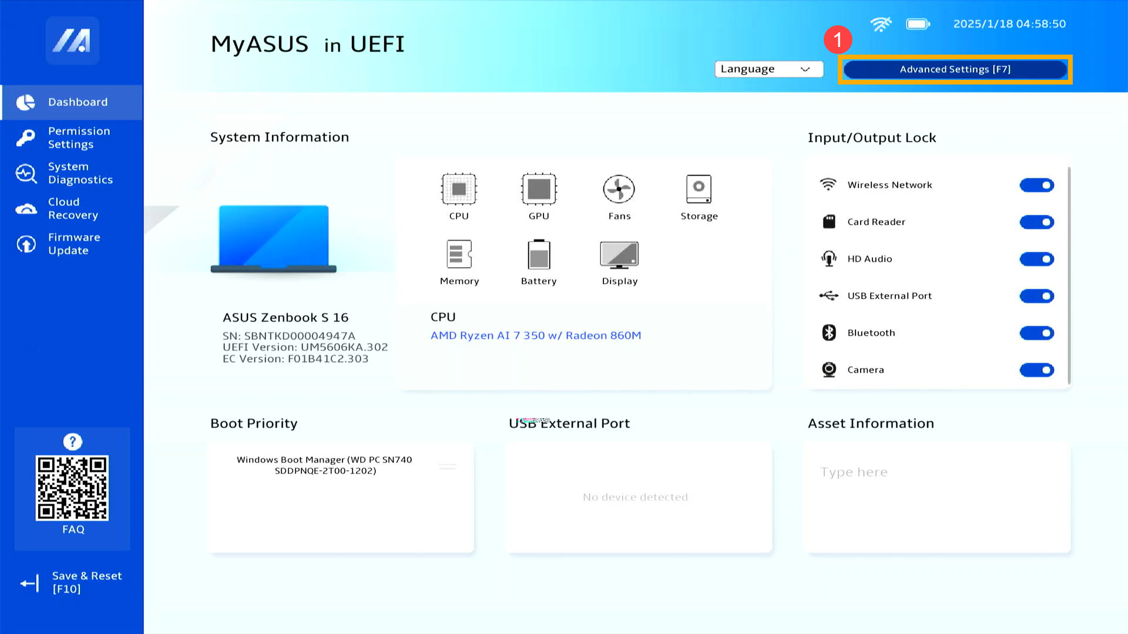The width and height of the screenshot is (1128, 634).
Task: Click EC Version: F01B41C2.303 text
Action: tap(296, 359)
